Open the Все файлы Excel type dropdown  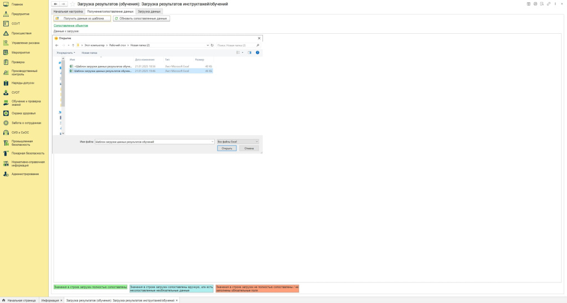[x=238, y=142]
